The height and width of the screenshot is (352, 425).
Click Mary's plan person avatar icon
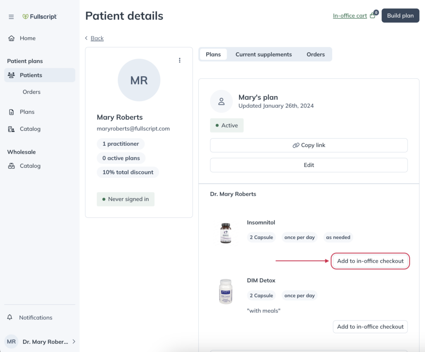(x=222, y=101)
